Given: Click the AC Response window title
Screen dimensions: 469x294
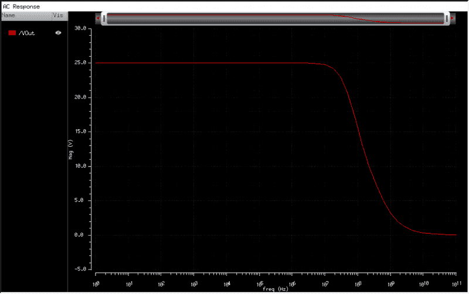Looking at the screenshot, I should (22, 6).
